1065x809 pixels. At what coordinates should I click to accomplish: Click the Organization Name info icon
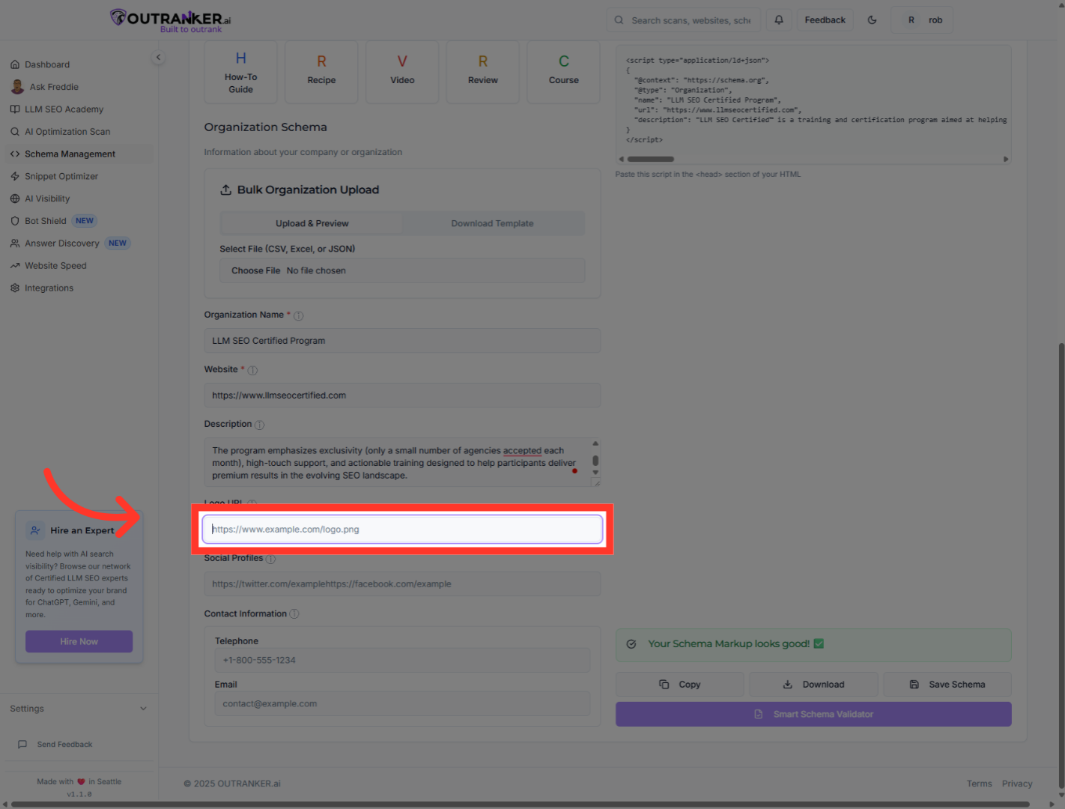pos(299,316)
